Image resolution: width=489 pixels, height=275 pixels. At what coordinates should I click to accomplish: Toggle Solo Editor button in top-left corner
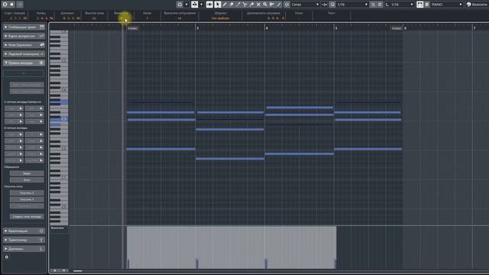(5, 5)
